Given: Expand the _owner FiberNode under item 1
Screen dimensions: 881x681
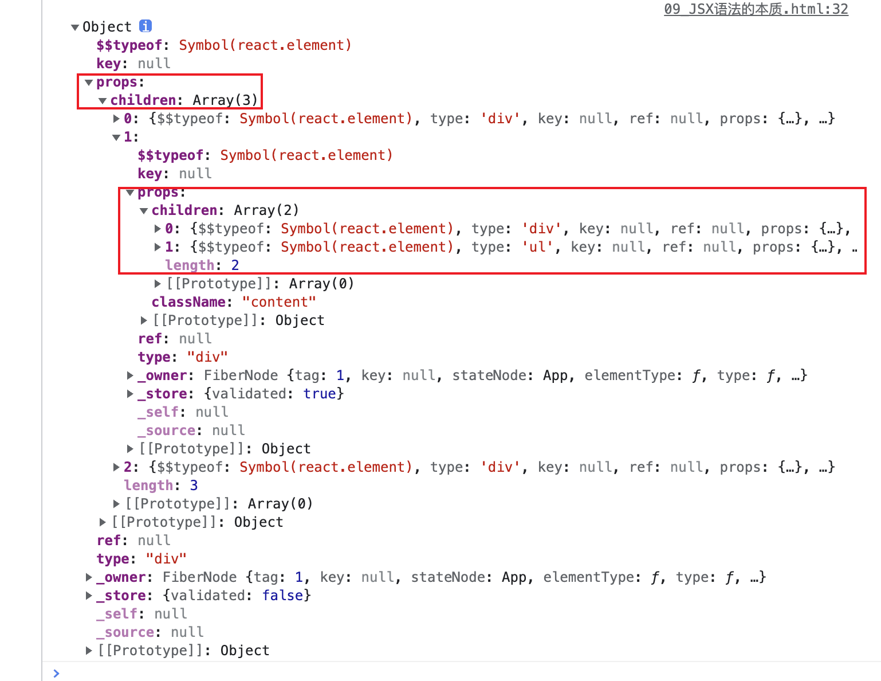Looking at the screenshot, I should tap(130, 375).
